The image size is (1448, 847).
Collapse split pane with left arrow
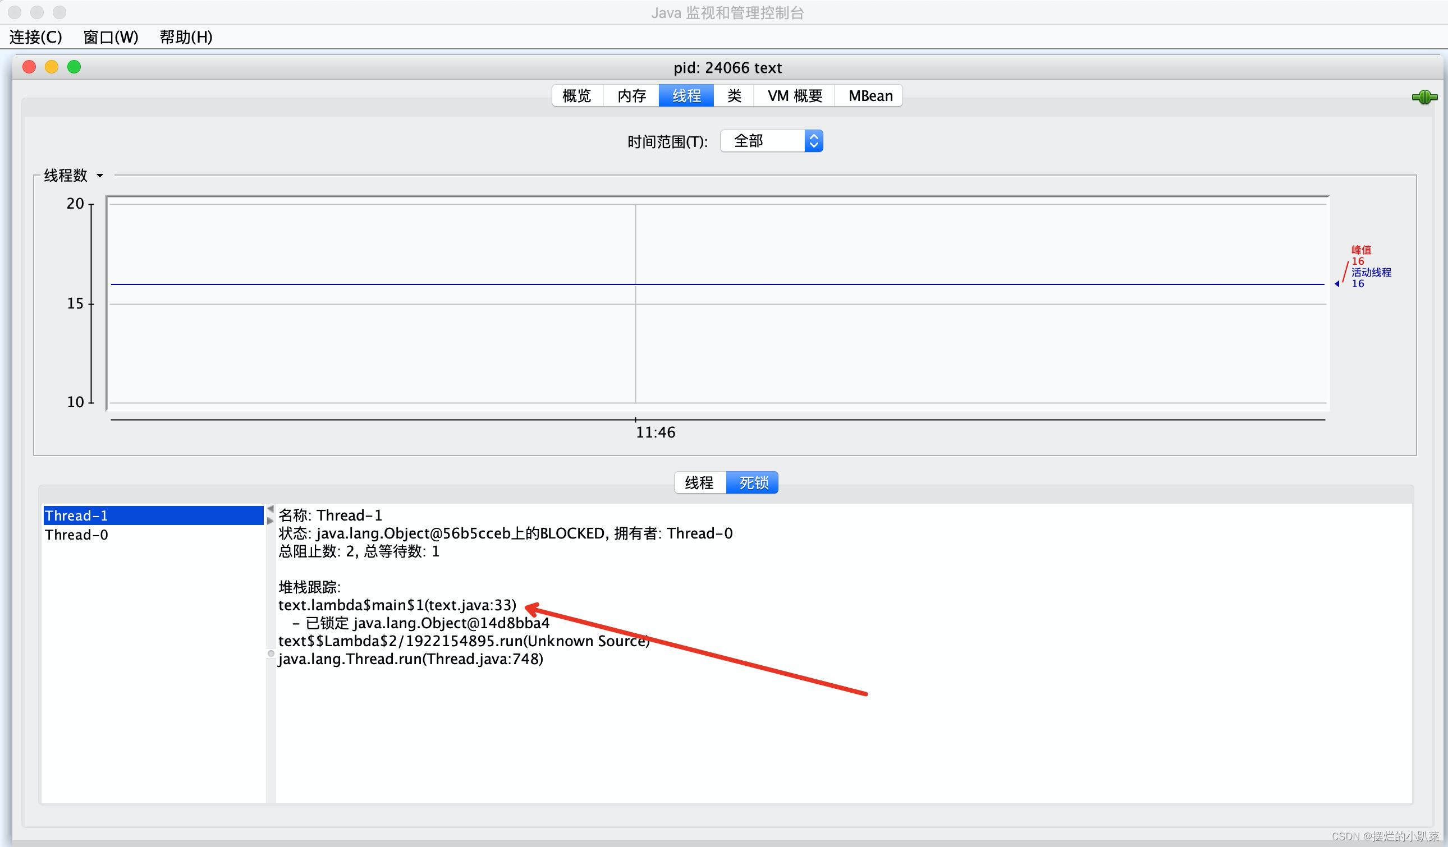(271, 509)
